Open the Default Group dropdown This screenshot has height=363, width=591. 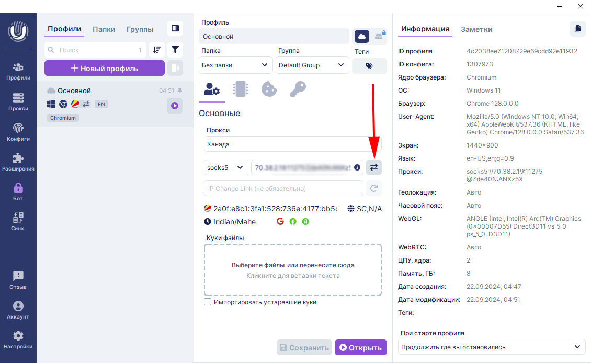[x=312, y=65]
